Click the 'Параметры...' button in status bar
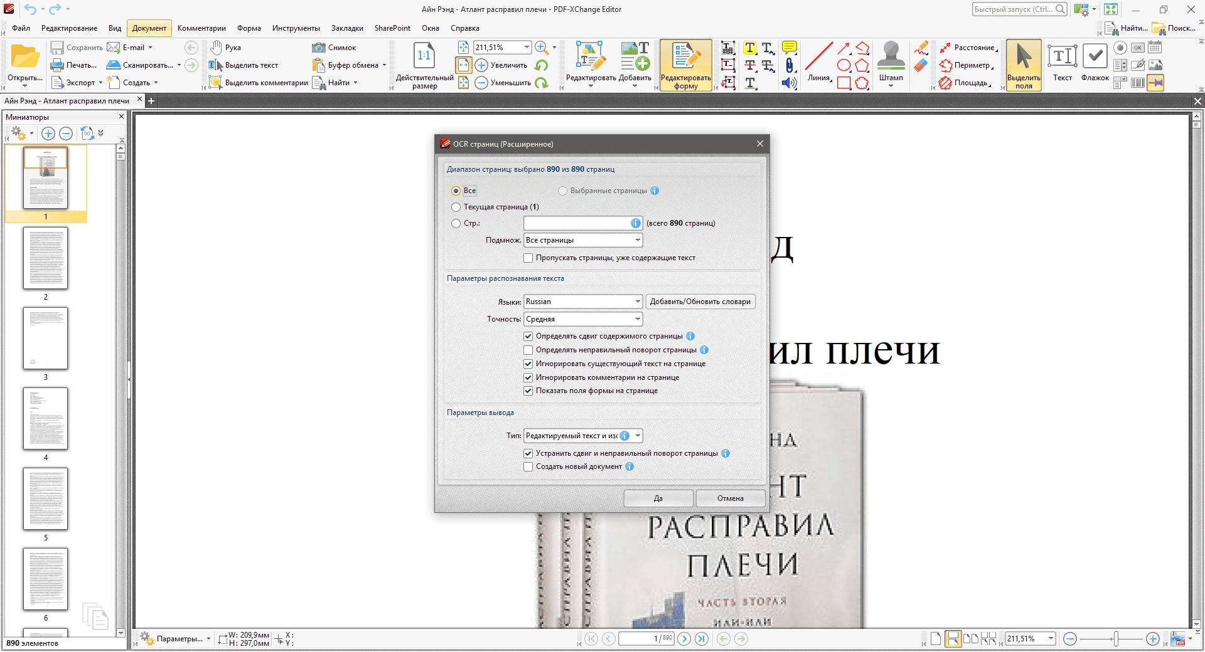 pyautogui.click(x=175, y=639)
